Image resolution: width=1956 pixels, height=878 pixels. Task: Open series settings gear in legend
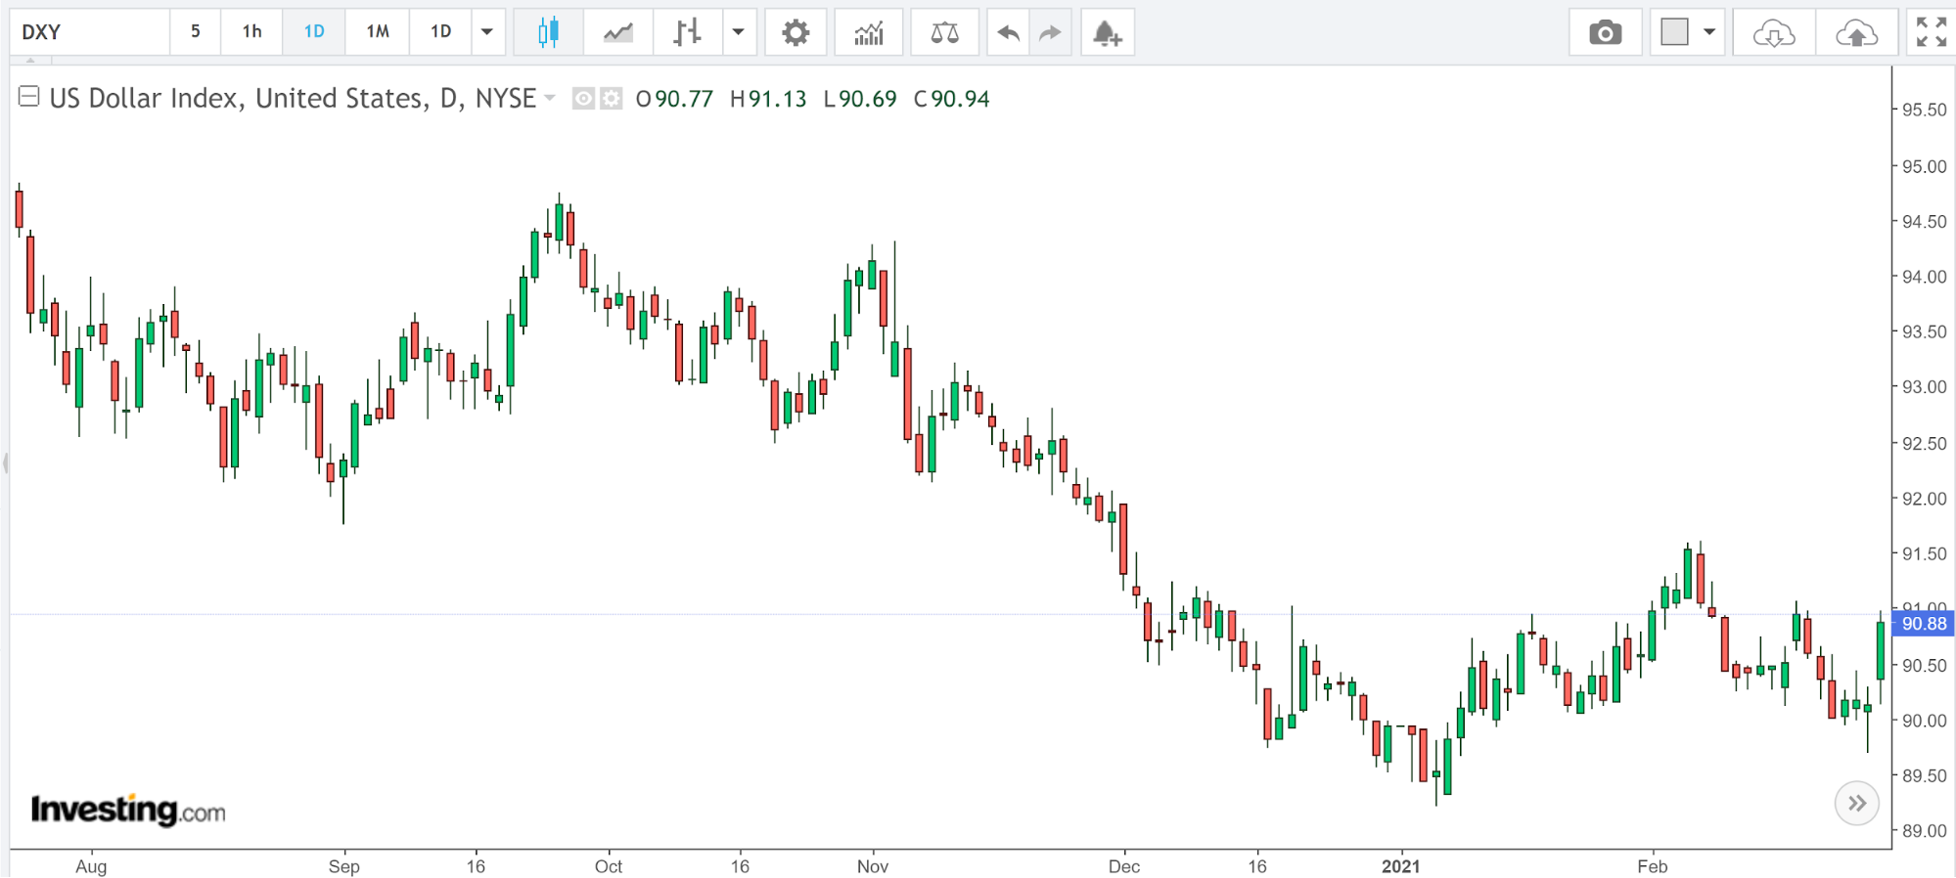(x=611, y=99)
